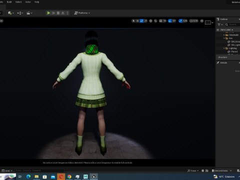Viewport: 240px width, 180px height.
Task: Open the Platforms dropdown
Action: [82, 13]
